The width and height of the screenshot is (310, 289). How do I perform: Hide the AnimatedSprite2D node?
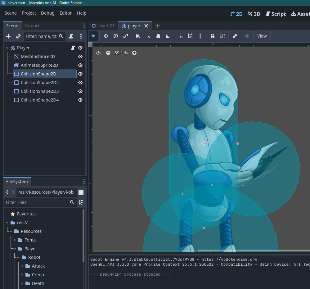point(80,65)
